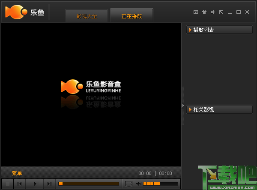
Task: Start playback with the play button
Action: (35, 184)
